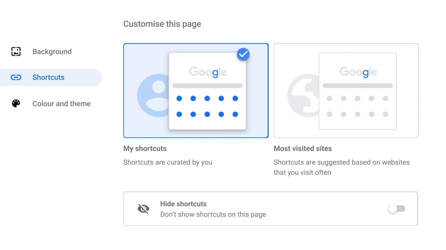Viewport: 446px width, 250px height.
Task: Click the Google logo in Most visited preview
Action: (x=357, y=72)
